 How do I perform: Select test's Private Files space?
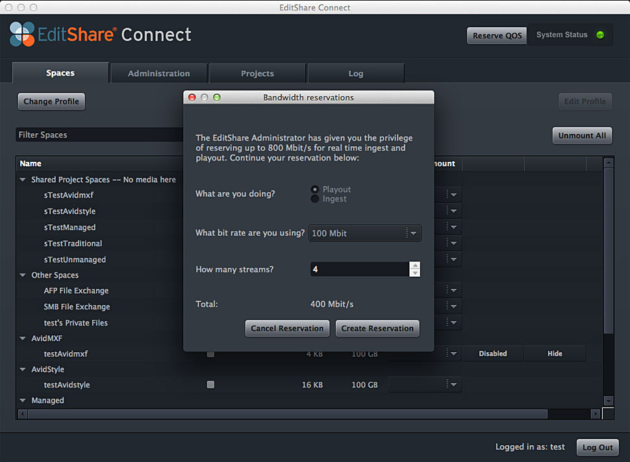[x=76, y=322]
